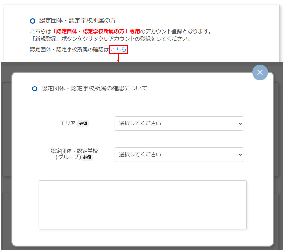Click the dialog title 認定団体・認定学校所属の確認について
The width and height of the screenshot is (284, 250).
94,88
